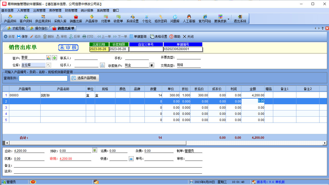Open 人工客服 QQ penguin icon
This screenshot has width=329, height=185.
click(189, 19)
